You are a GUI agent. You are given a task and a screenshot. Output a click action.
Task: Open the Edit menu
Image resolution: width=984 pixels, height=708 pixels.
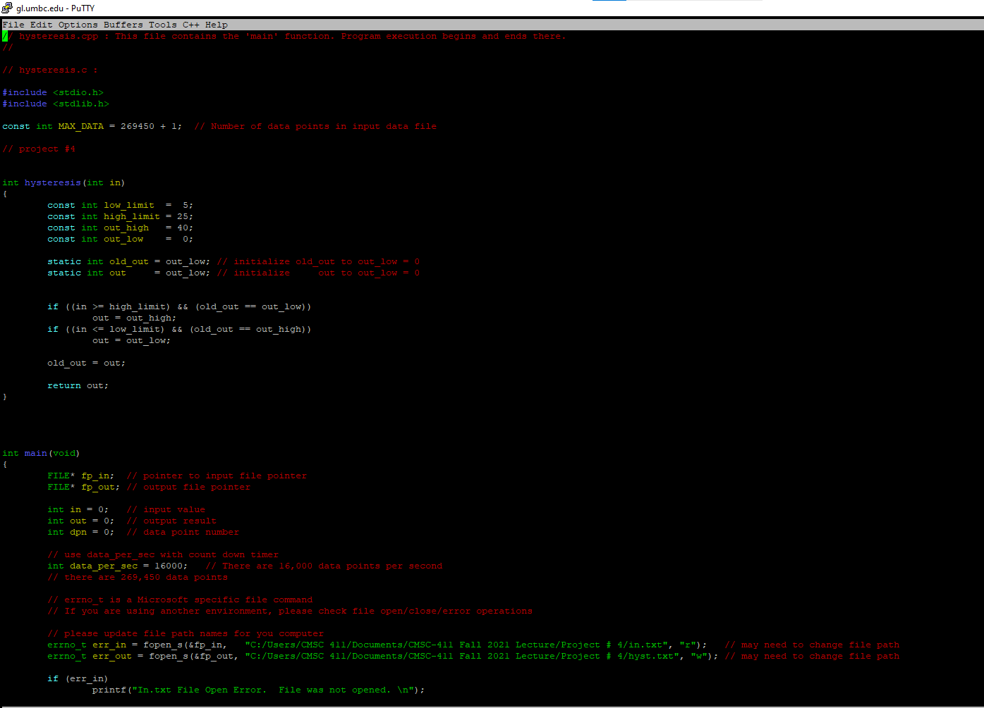(x=40, y=24)
